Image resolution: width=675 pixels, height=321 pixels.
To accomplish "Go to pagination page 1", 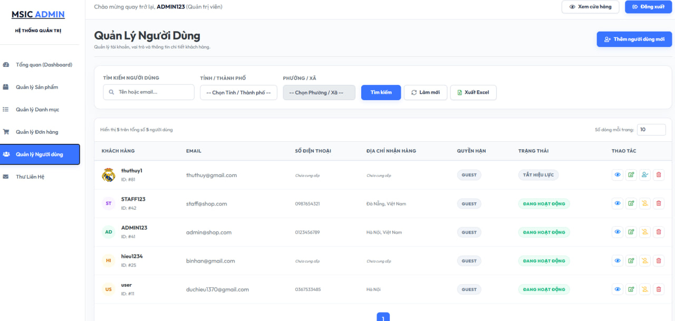I will (383, 317).
